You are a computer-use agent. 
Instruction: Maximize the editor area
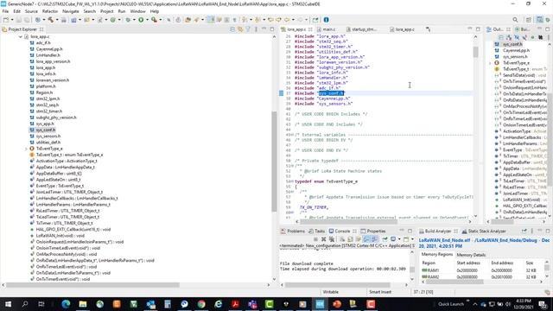point(478,29)
